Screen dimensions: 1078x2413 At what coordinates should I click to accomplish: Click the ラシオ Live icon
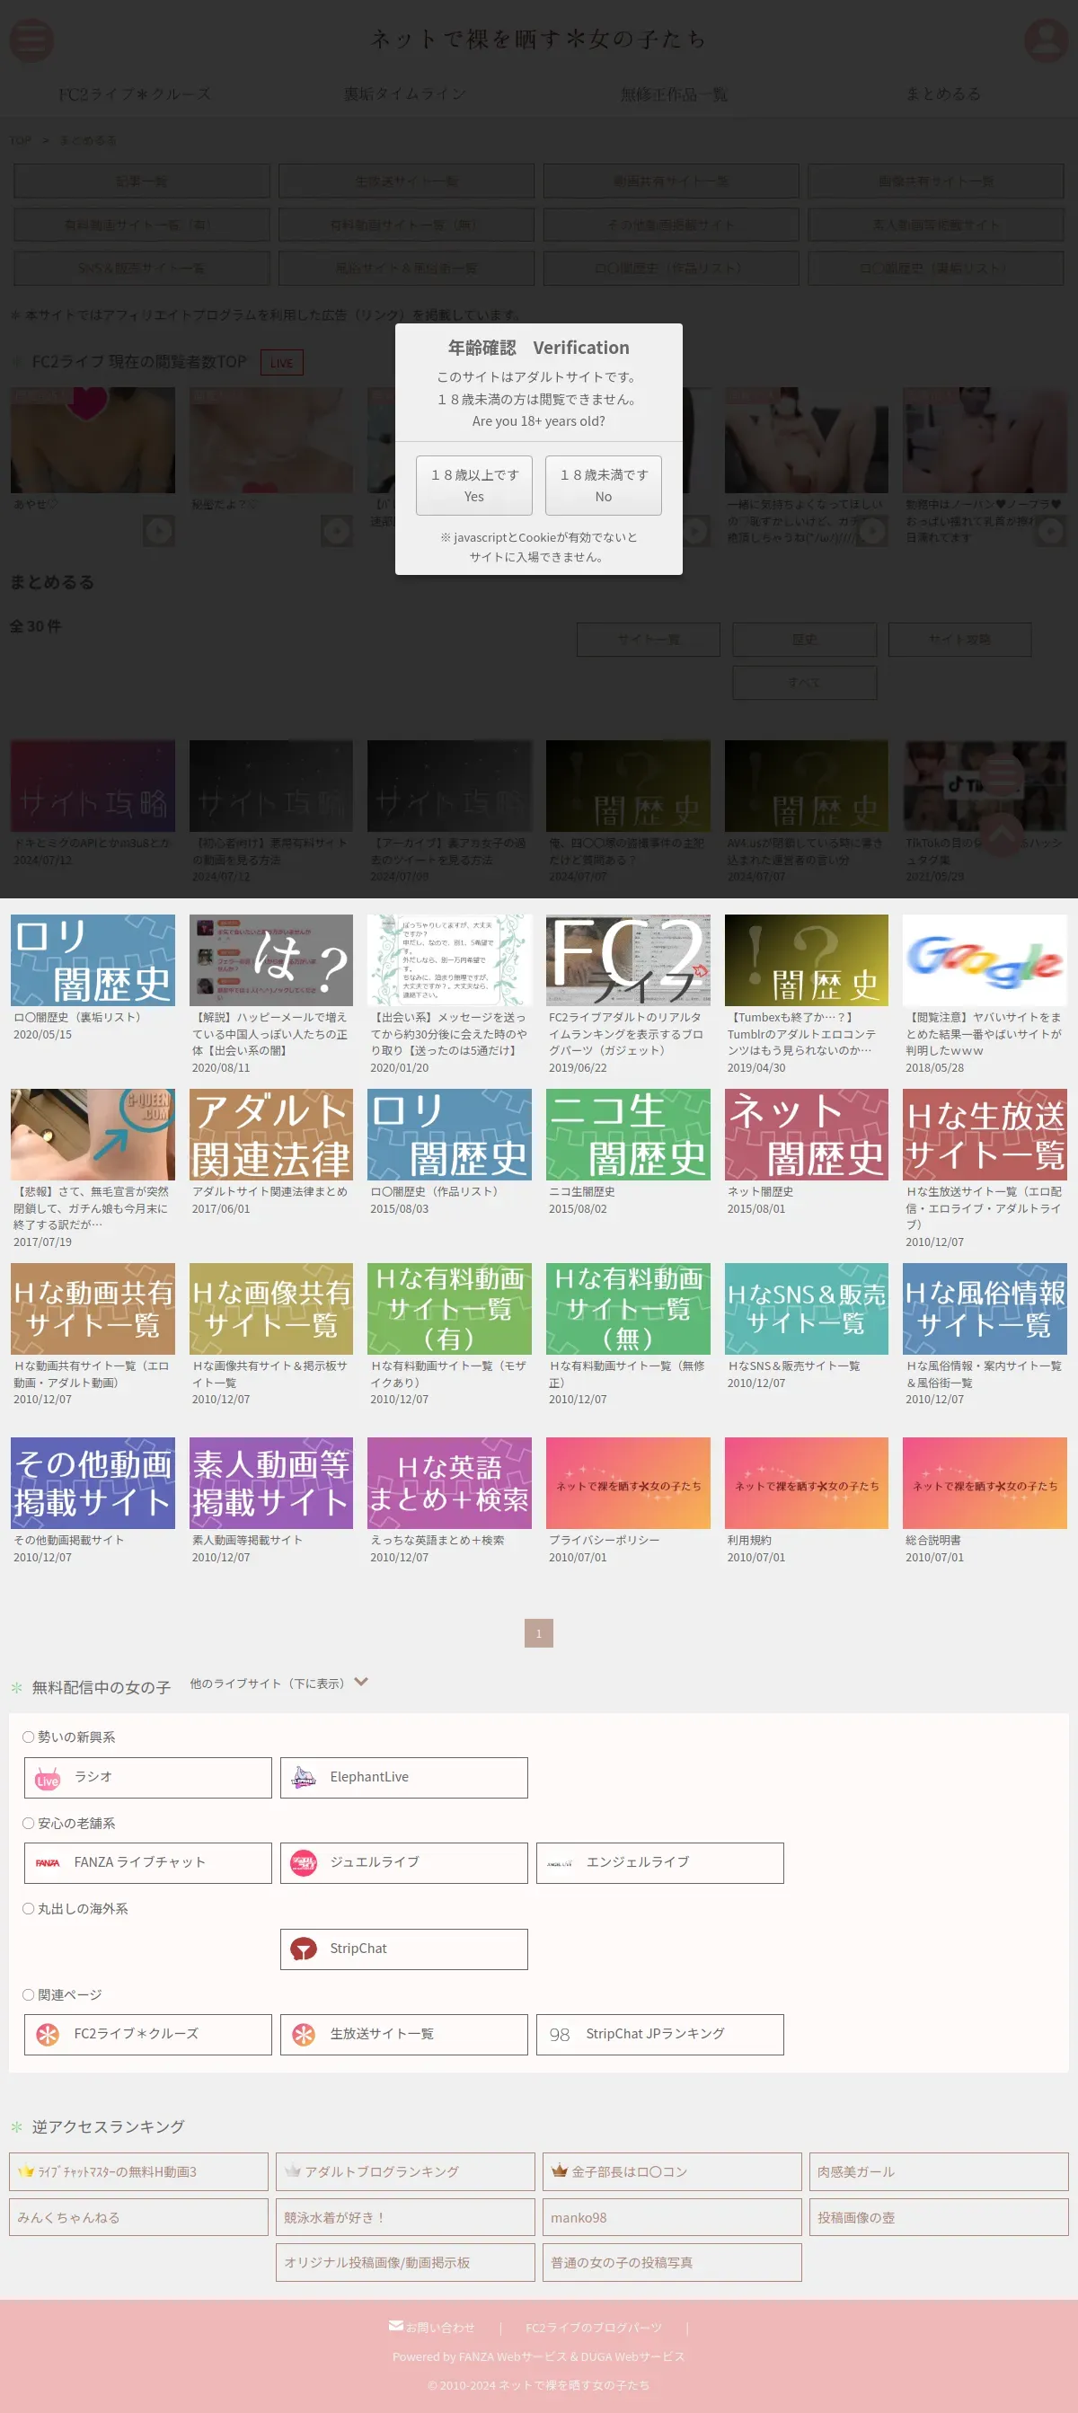point(48,1778)
